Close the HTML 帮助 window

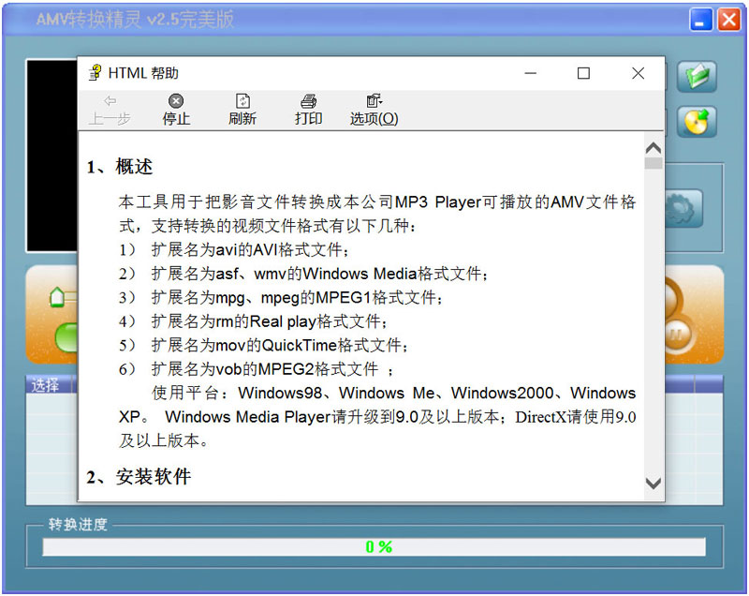coord(638,73)
